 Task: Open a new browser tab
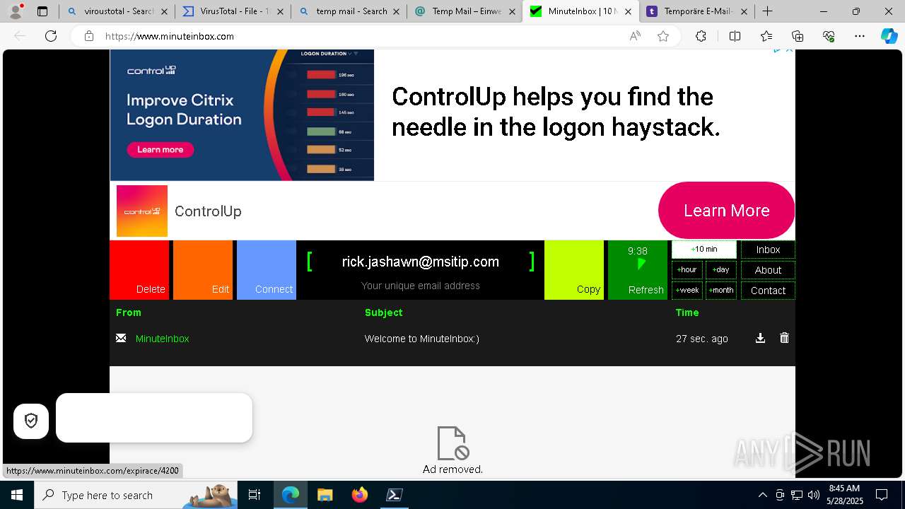pyautogui.click(x=767, y=11)
